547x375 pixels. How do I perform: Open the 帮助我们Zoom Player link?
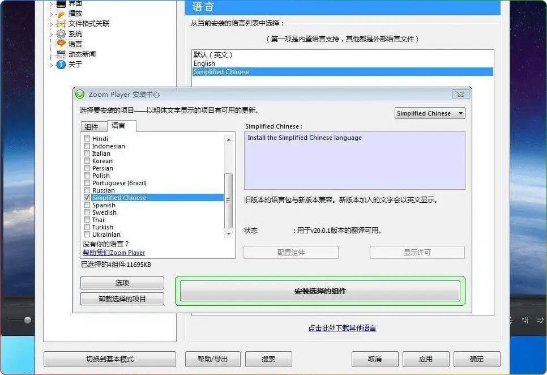[114, 253]
